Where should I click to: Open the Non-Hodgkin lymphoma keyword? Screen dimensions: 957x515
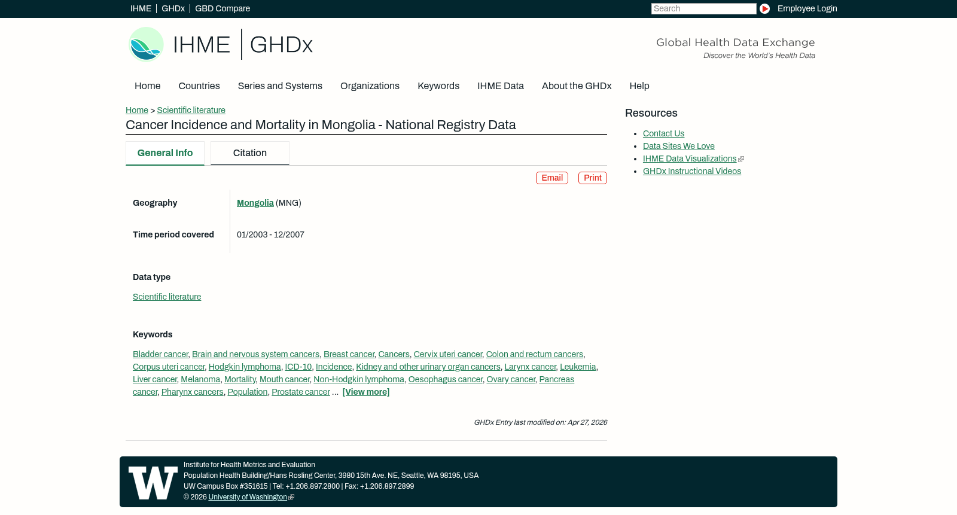coord(359,379)
